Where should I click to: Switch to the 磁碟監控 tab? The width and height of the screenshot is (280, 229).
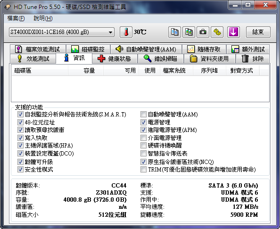[88, 49]
